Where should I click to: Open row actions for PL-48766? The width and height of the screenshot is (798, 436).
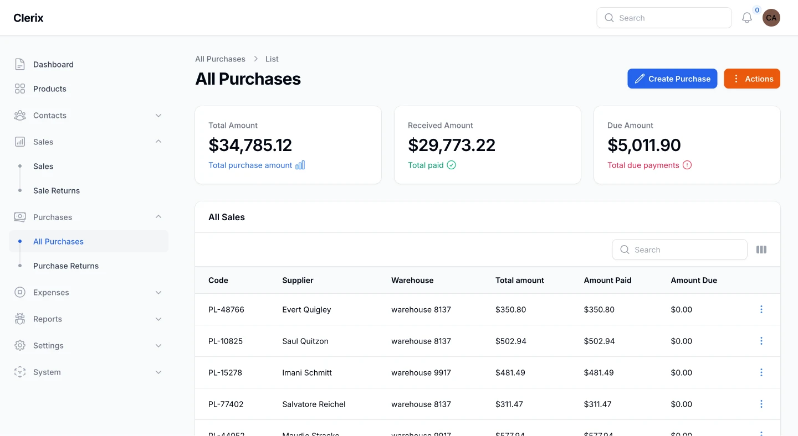click(x=761, y=309)
